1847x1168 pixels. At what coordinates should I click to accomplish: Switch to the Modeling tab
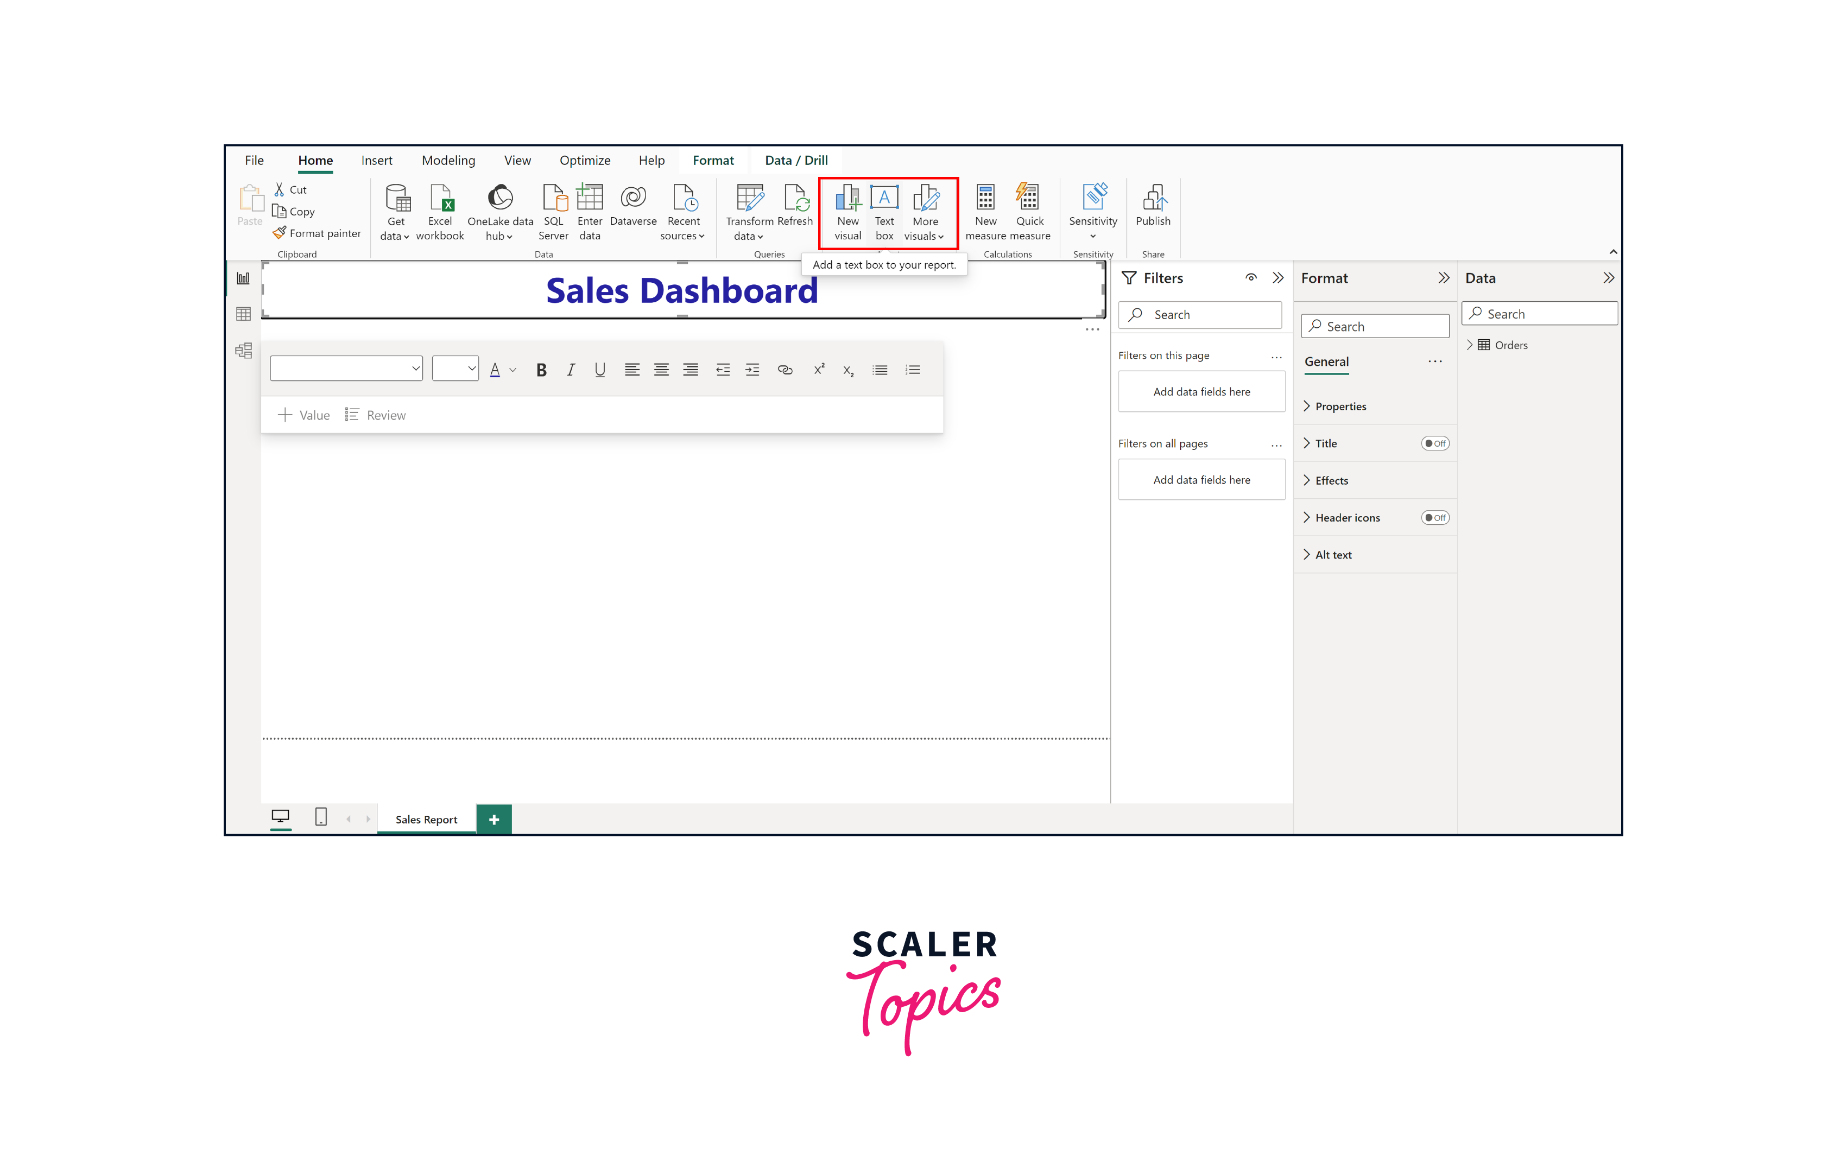click(448, 160)
